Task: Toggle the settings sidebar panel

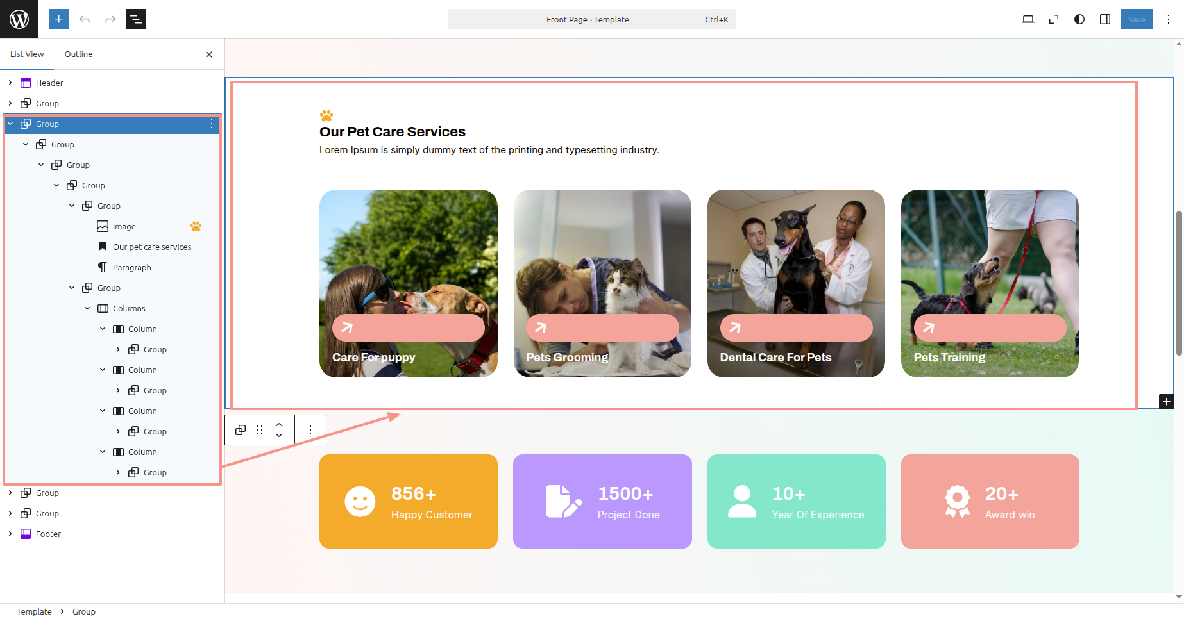Action: pyautogui.click(x=1105, y=19)
